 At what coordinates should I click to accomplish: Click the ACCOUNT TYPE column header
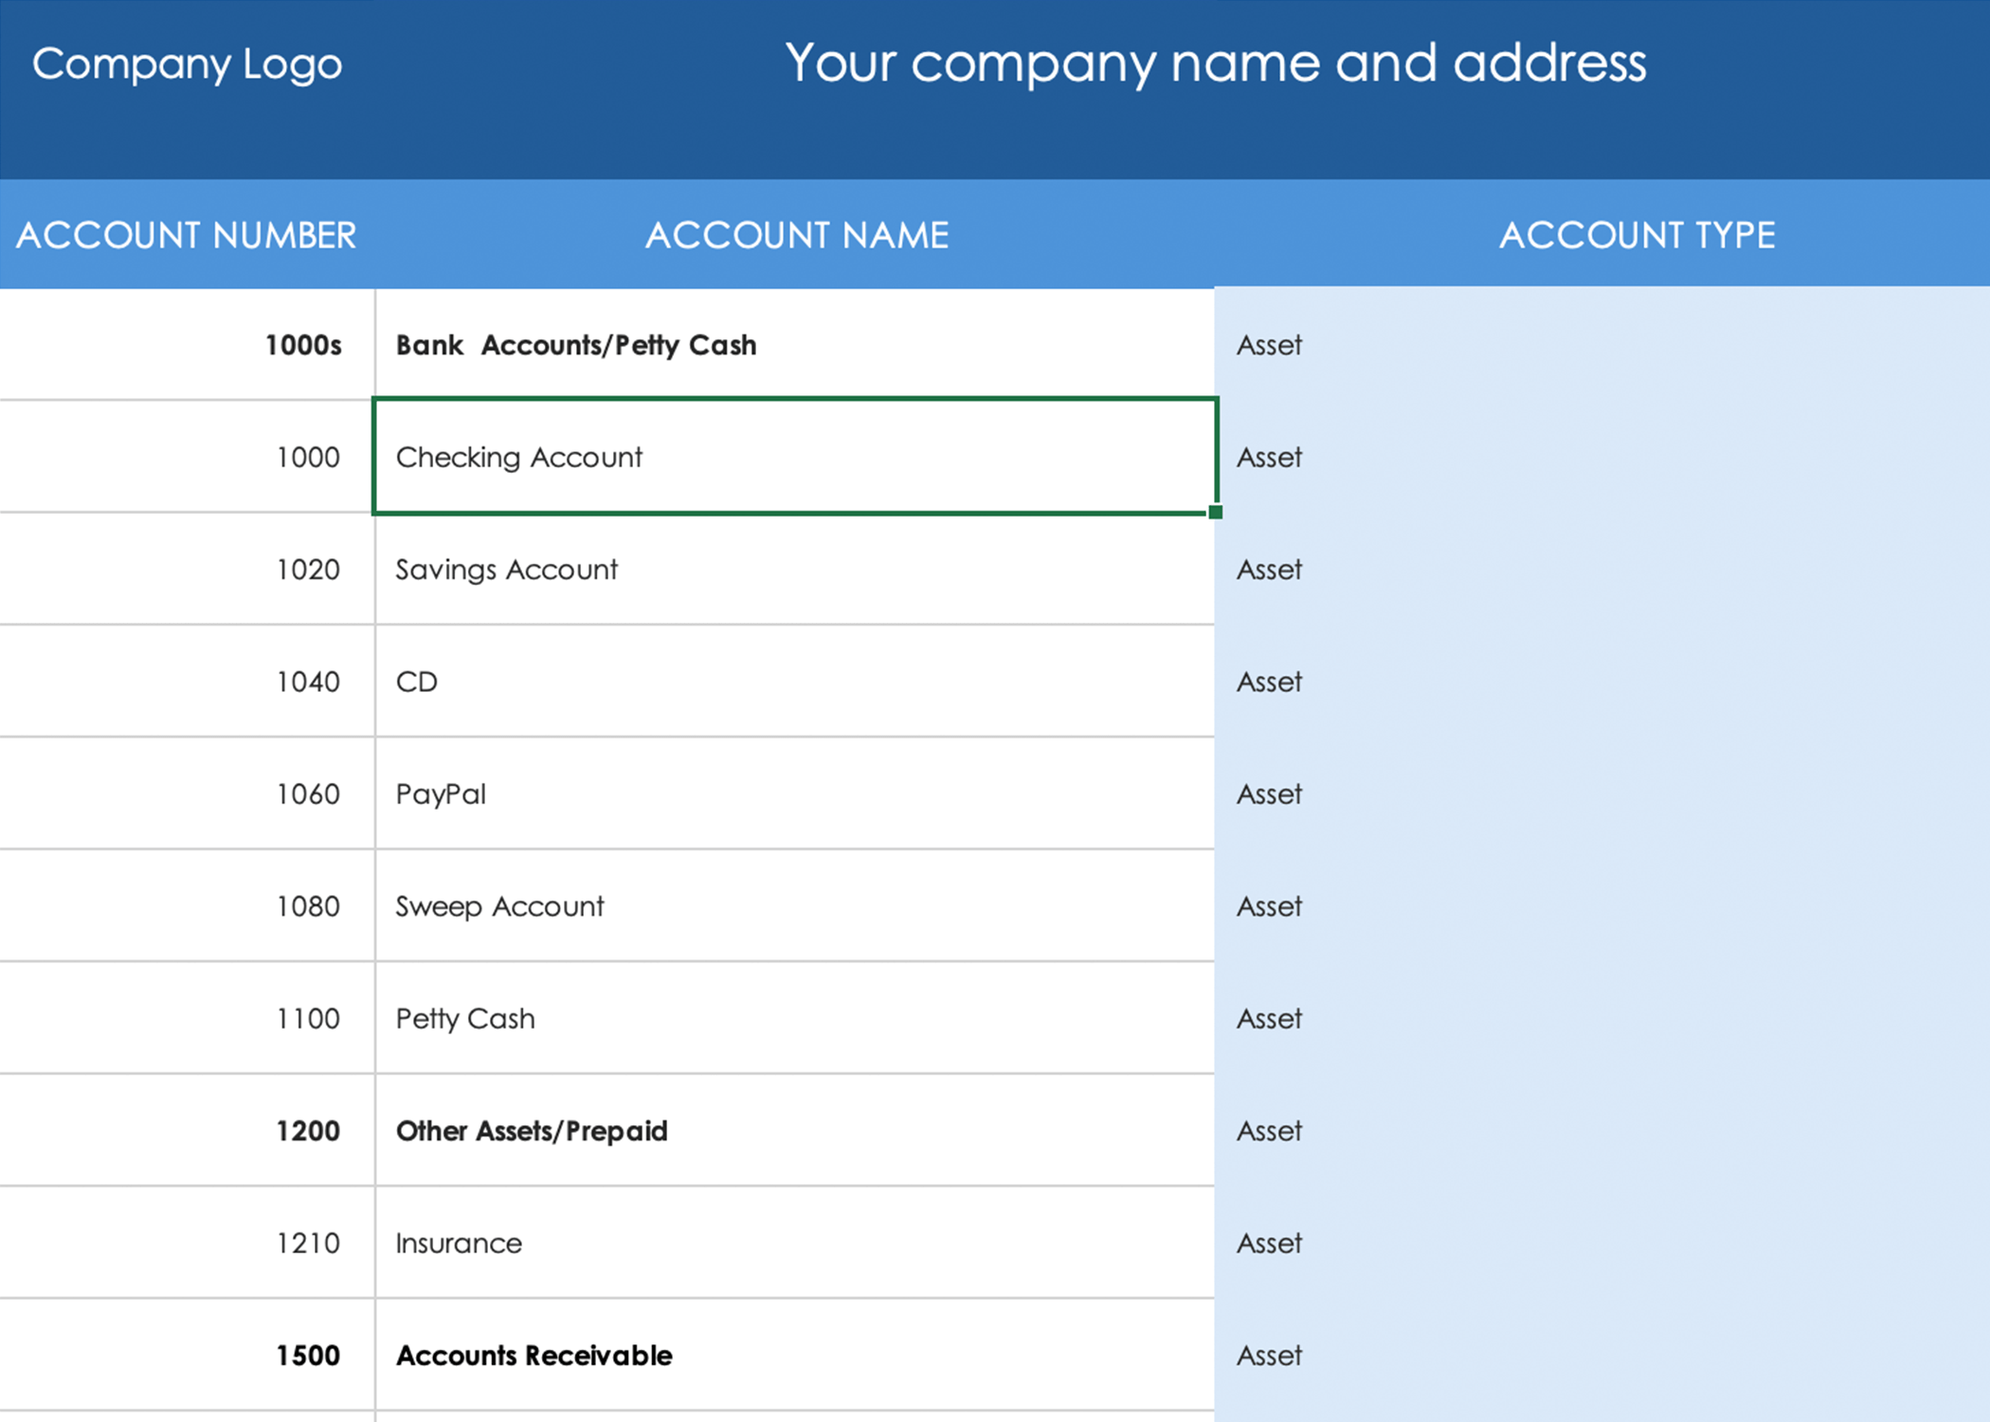[x=1637, y=235]
